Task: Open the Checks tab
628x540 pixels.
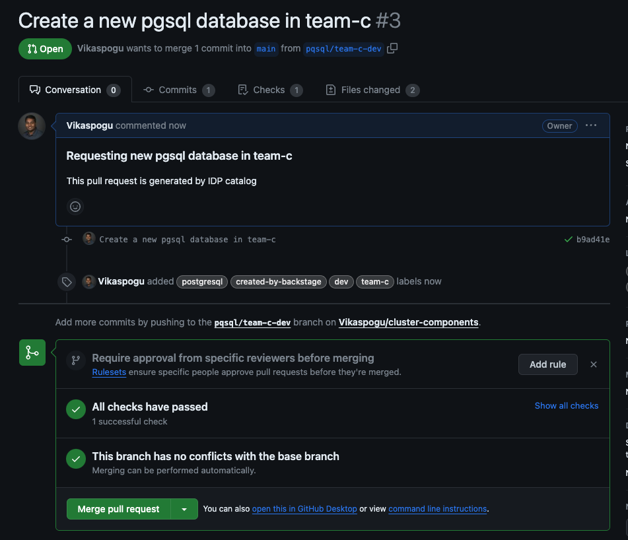Action: coord(270,90)
